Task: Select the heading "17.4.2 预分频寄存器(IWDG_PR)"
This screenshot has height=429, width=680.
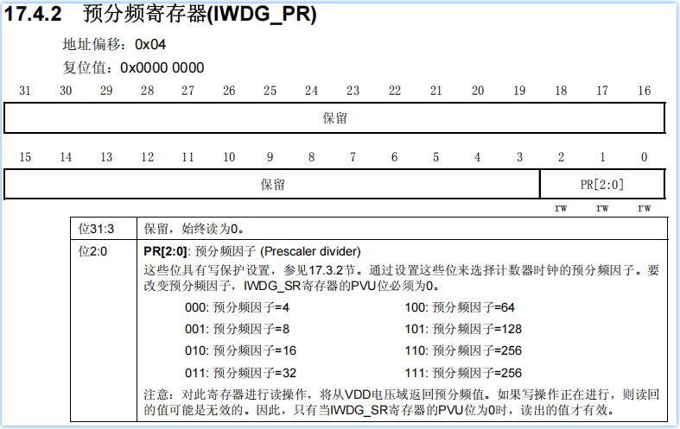Action: tap(160, 14)
